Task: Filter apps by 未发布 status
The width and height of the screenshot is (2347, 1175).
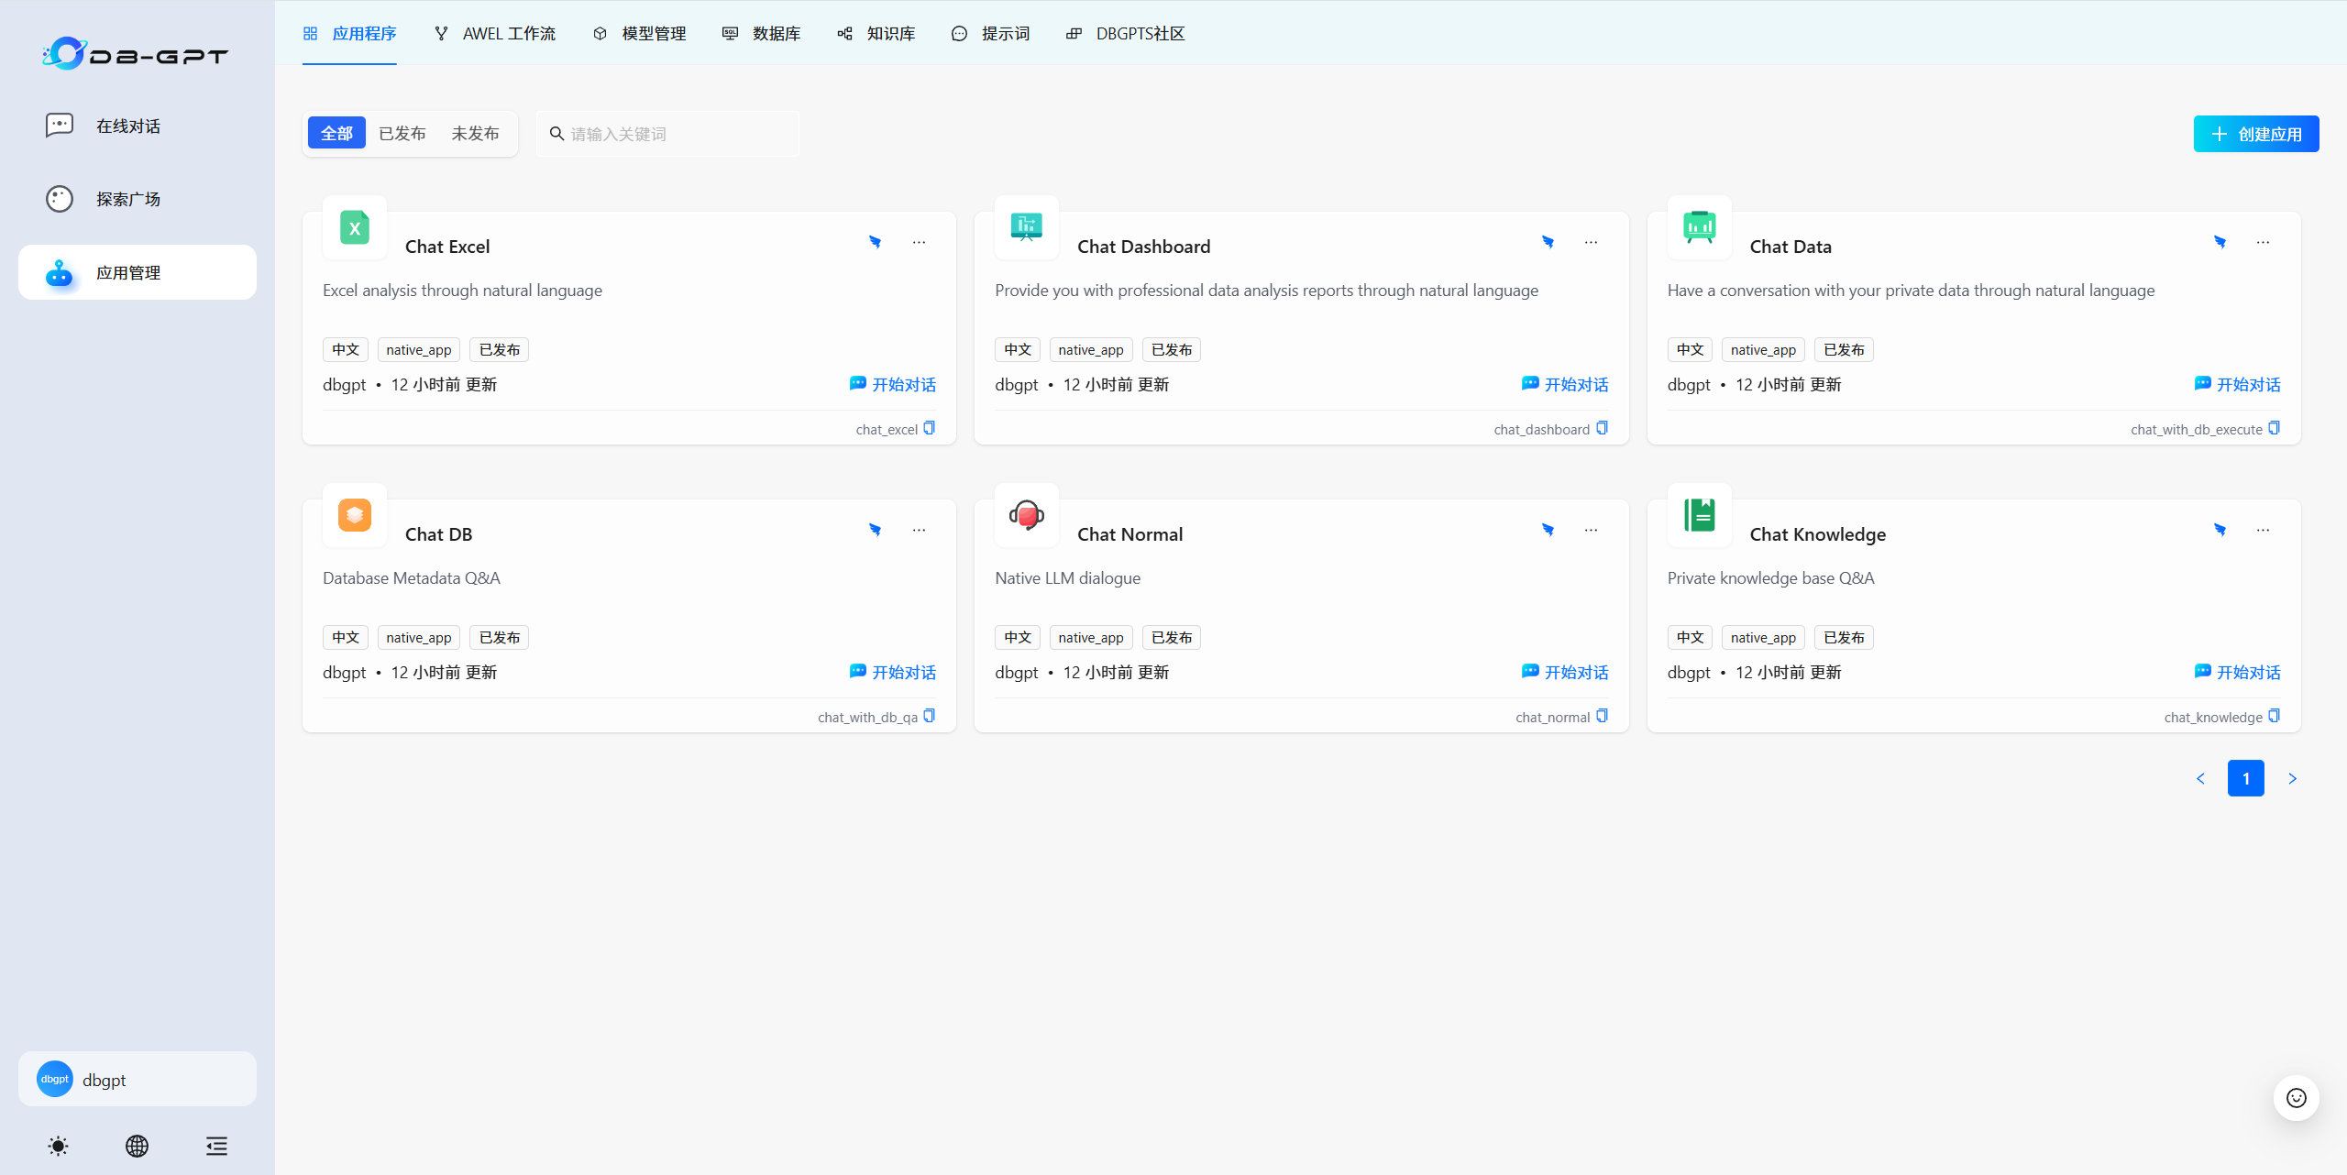Action: (x=475, y=134)
